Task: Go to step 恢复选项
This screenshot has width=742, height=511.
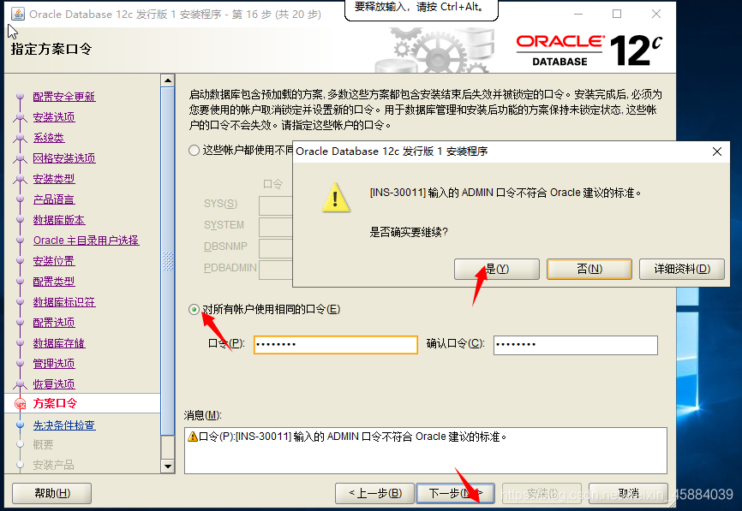Action: click(x=54, y=383)
